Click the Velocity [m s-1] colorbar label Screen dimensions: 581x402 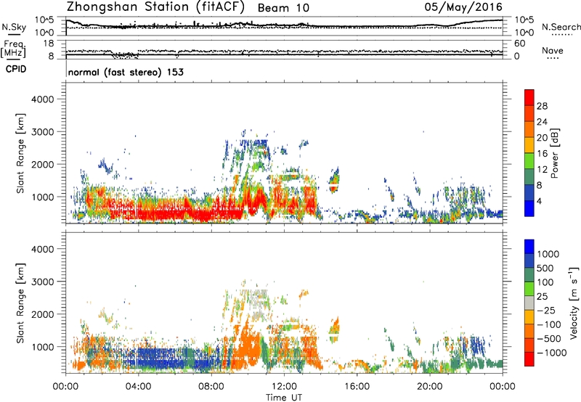tap(574, 303)
